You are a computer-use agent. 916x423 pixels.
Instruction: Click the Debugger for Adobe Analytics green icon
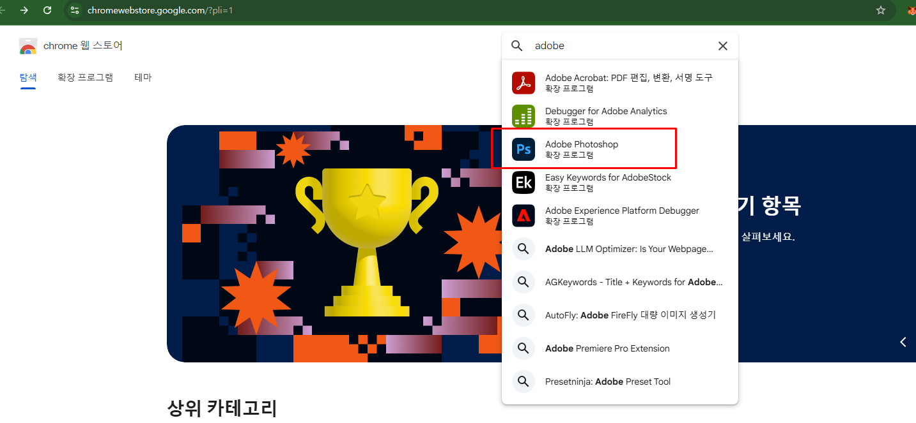[x=524, y=116]
